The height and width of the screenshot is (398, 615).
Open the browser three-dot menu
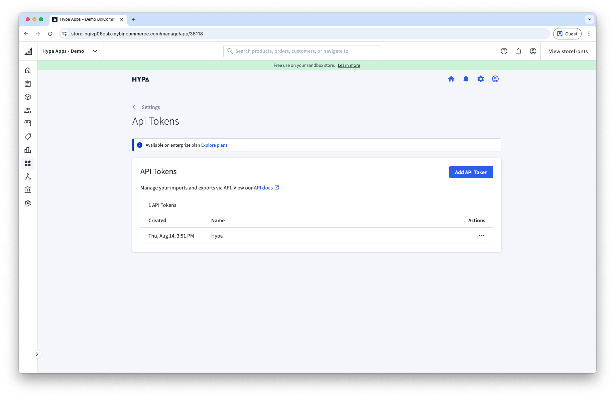[x=589, y=34]
